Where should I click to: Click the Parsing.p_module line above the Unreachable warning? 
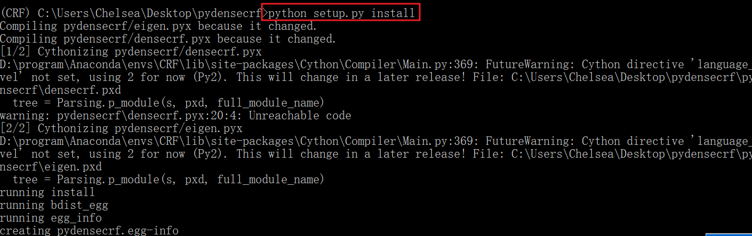click(168, 103)
